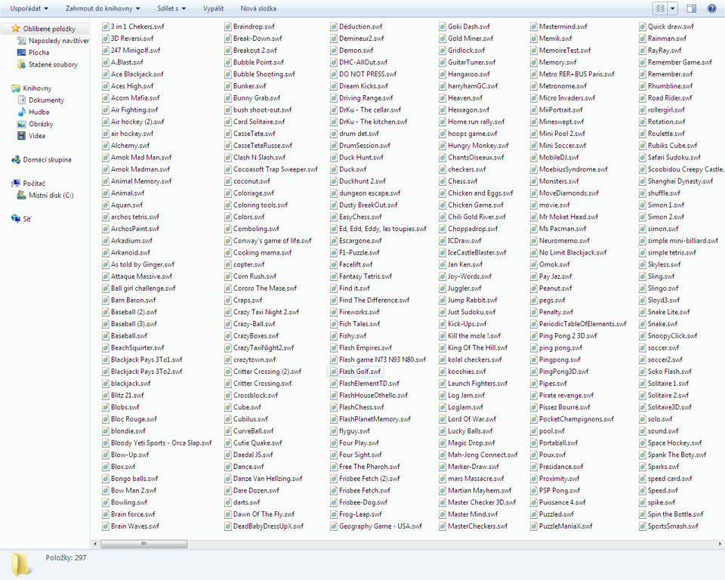This screenshot has width=725, height=580.
Task: Select Ms Pacman.swf in the file list
Action: (x=558, y=229)
